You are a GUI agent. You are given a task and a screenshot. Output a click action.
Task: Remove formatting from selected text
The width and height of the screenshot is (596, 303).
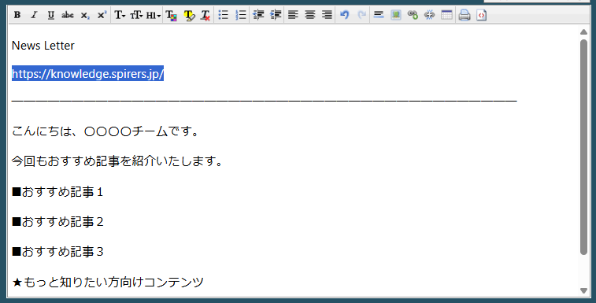pos(205,15)
